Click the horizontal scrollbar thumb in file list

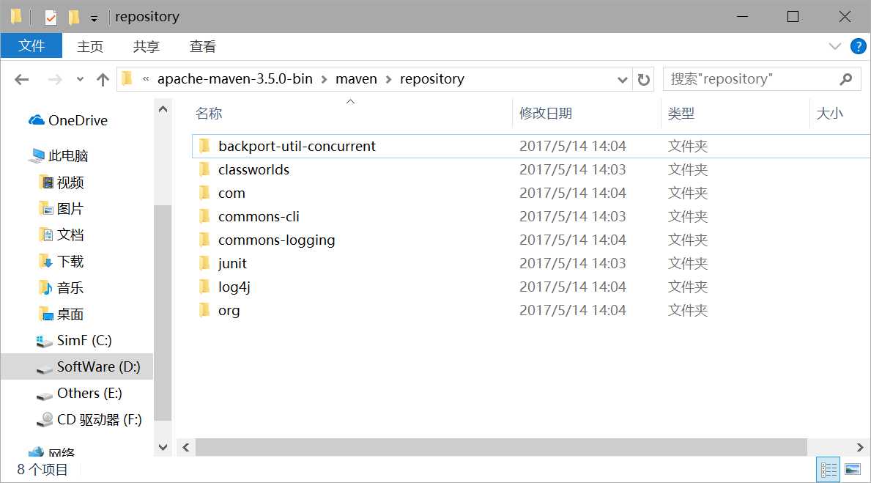pyautogui.click(x=501, y=447)
